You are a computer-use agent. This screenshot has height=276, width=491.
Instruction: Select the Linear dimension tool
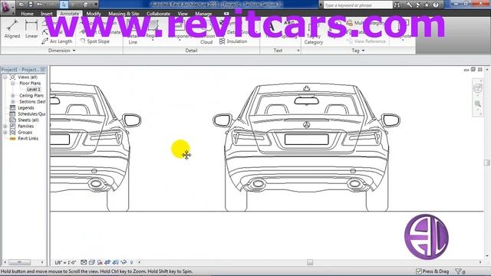click(31, 29)
